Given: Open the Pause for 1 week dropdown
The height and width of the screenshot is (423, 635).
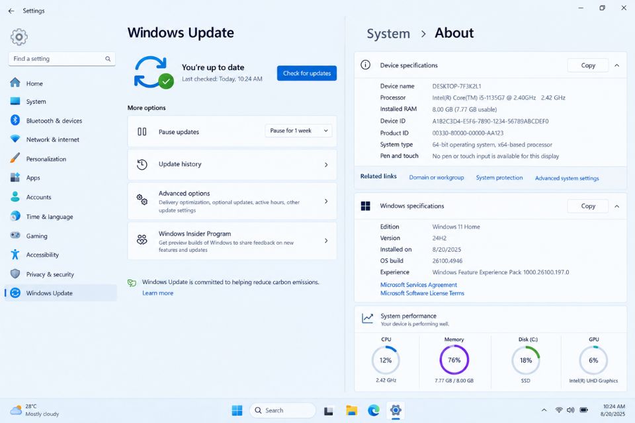Looking at the screenshot, I should coord(298,131).
